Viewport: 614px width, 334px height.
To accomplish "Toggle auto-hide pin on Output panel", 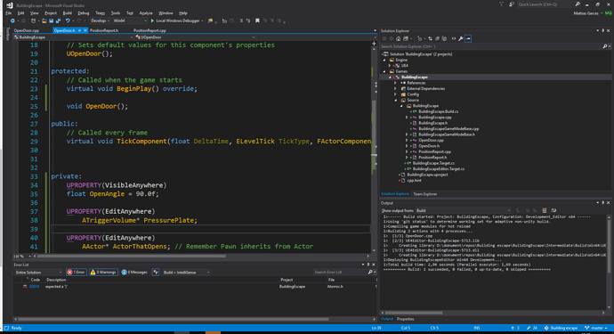I will point(602,203).
